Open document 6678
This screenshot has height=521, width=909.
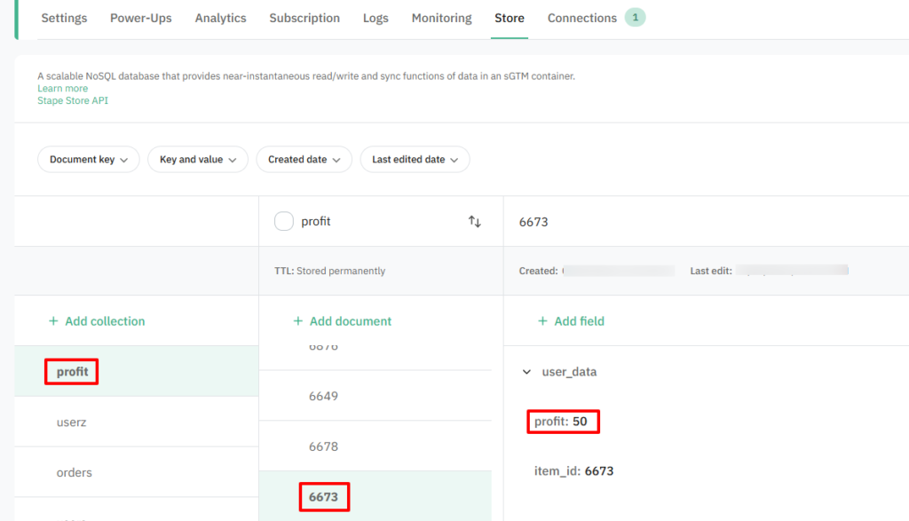coord(375,446)
